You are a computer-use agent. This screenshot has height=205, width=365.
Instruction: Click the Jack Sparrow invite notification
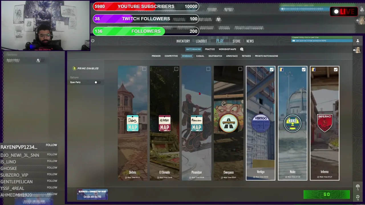pyautogui.click(x=322, y=41)
